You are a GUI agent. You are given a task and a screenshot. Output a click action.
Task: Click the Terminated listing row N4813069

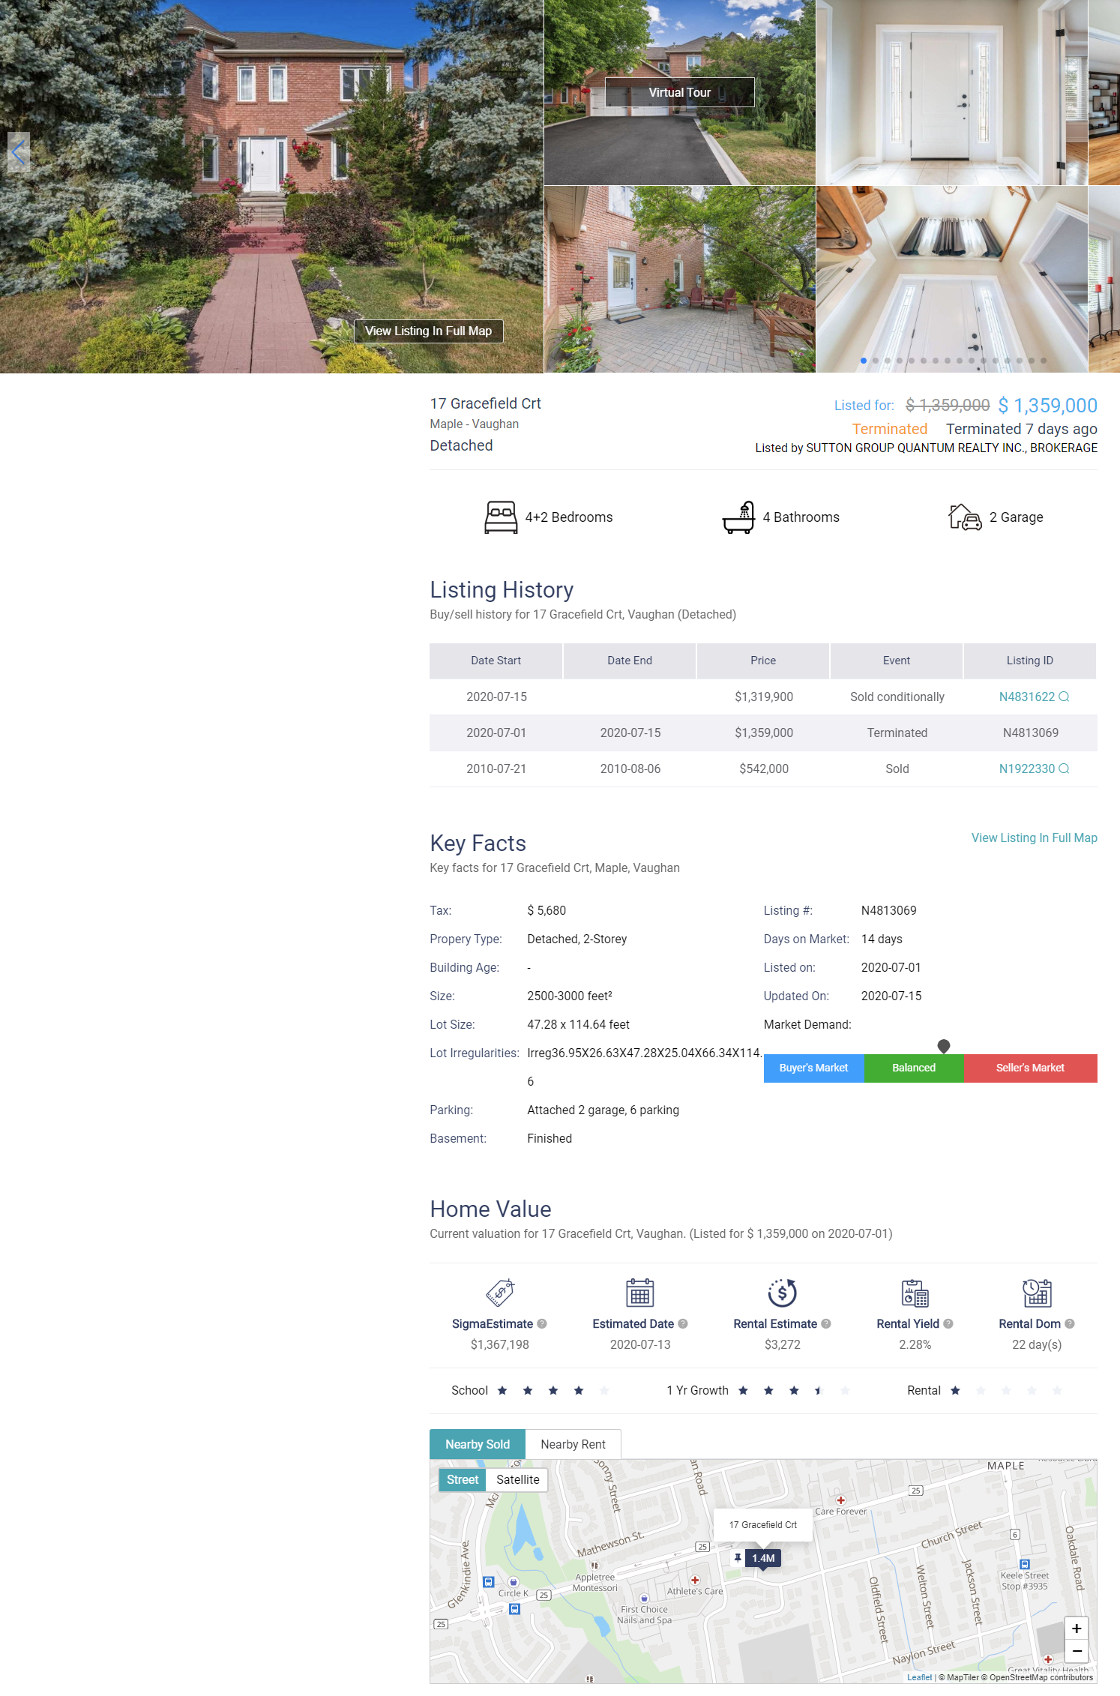tap(763, 733)
